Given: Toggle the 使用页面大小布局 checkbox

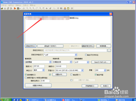Looking at the screenshot, I should tap(26, 78).
